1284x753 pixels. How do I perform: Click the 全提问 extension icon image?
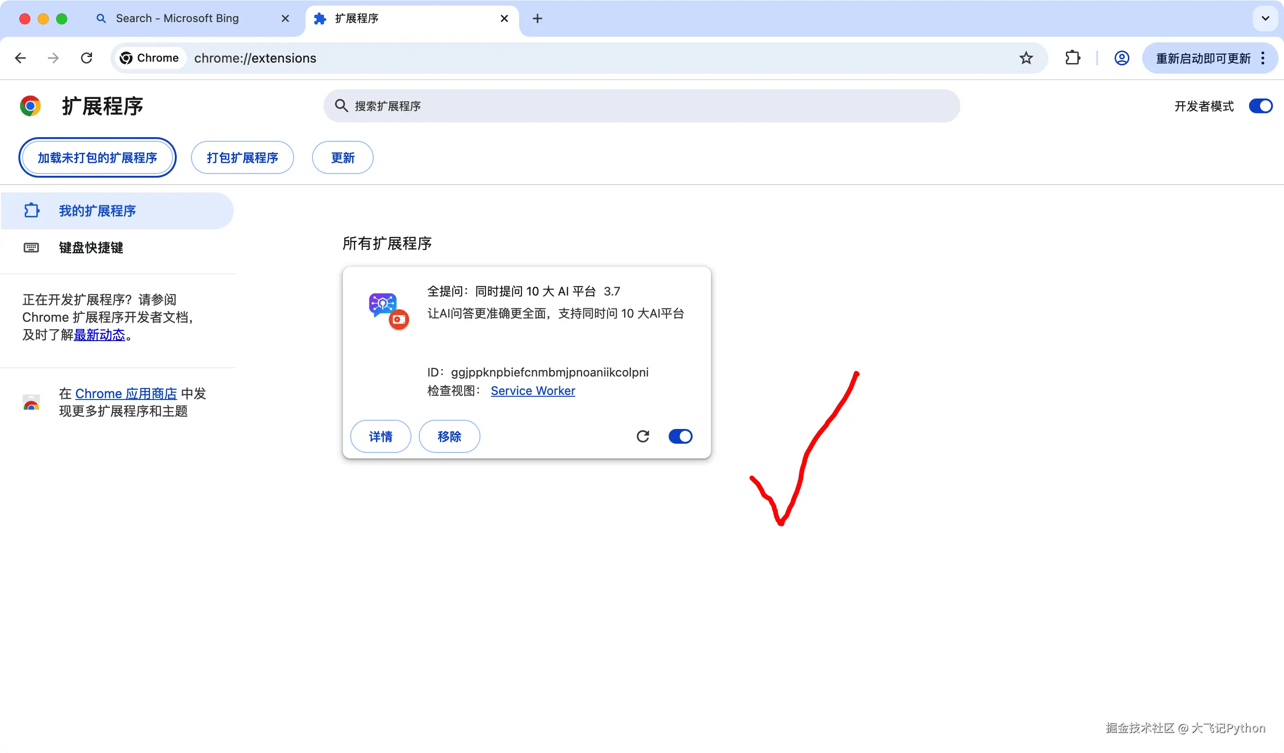[388, 310]
